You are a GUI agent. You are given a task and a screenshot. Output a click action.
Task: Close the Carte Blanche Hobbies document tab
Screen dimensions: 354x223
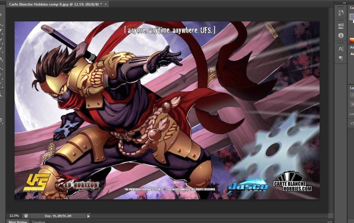click(105, 4)
